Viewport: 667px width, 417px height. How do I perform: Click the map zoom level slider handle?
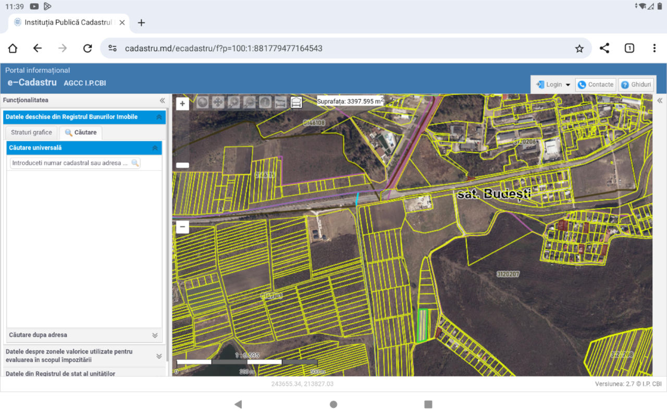click(x=182, y=165)
